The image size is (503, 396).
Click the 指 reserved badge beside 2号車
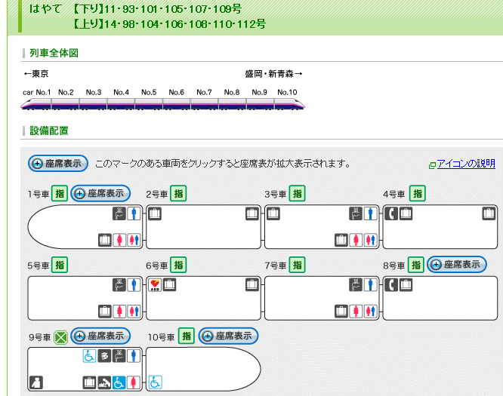point(178,194)
